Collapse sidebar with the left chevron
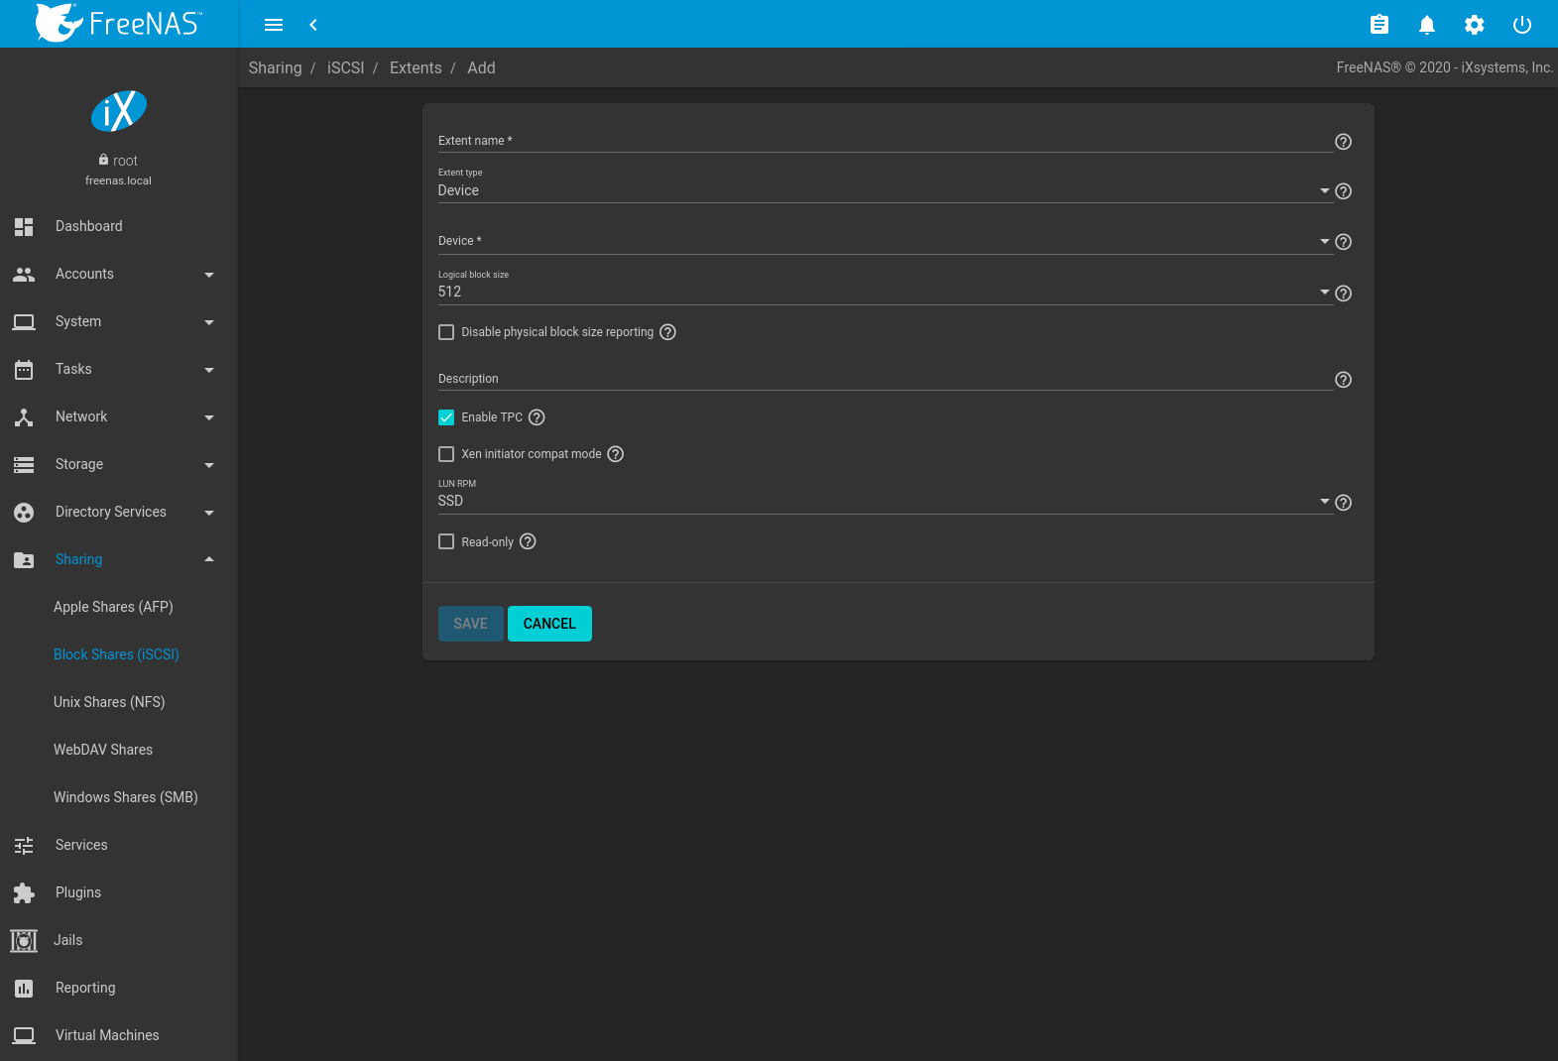The width and height of the screenshot is (1558, 1061). 313,25
